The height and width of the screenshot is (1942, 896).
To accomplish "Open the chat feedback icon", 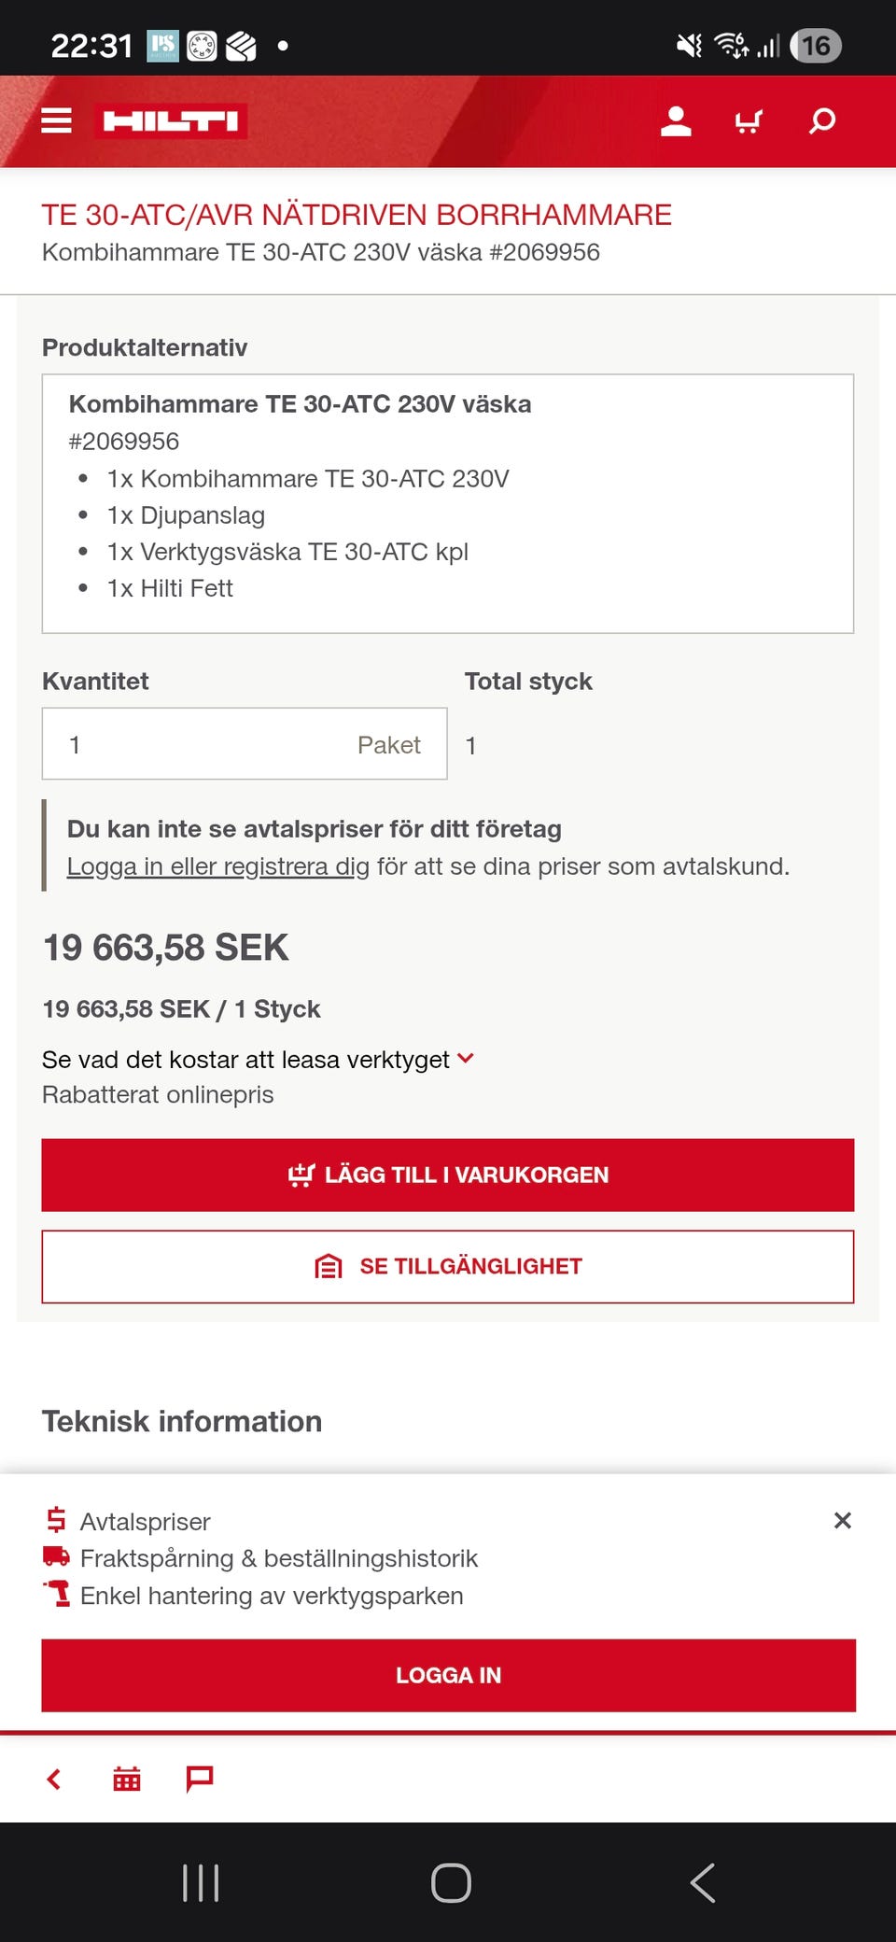I will click(199, 1778).
